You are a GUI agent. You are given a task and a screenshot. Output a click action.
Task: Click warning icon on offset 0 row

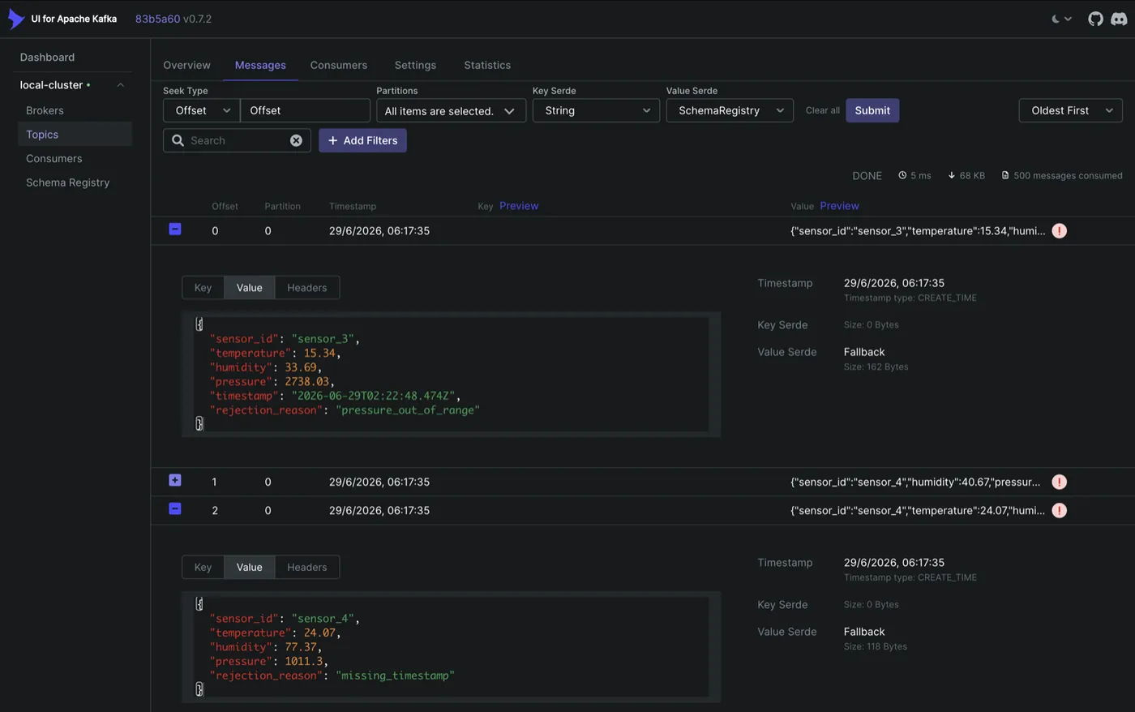click(1059, 231)
